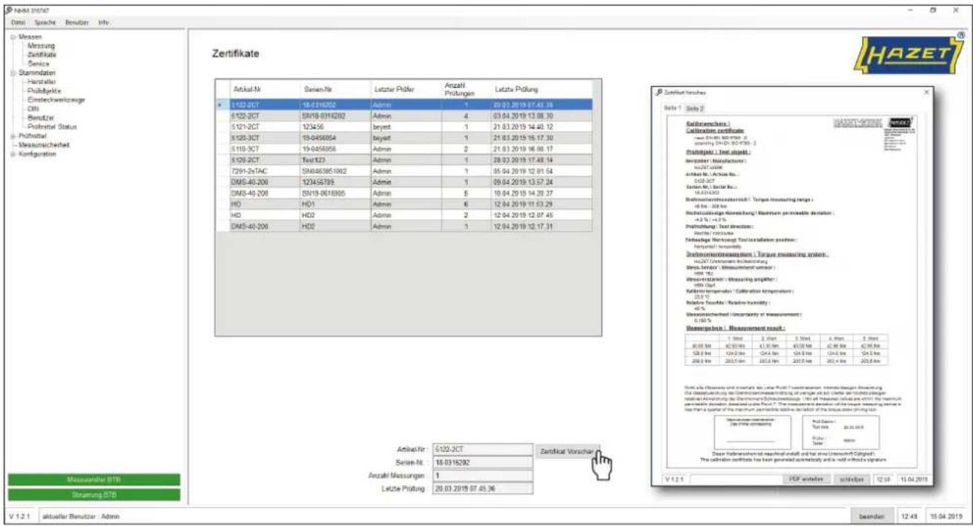
Task: Collapse the Stammdaten tree node
Action: 13,73
